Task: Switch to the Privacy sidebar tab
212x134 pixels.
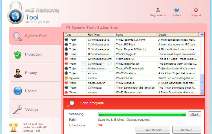Action: click(x=31, y=73)
